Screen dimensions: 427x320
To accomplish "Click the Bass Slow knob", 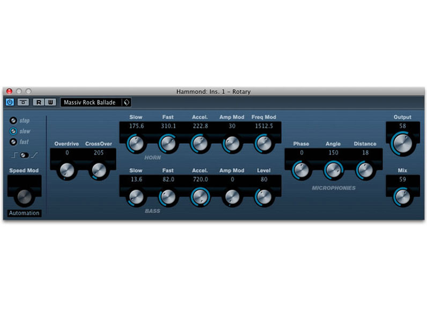I will coord(136,197).
